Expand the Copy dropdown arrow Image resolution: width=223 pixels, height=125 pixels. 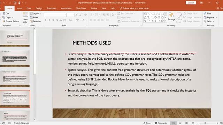point(13,17)
